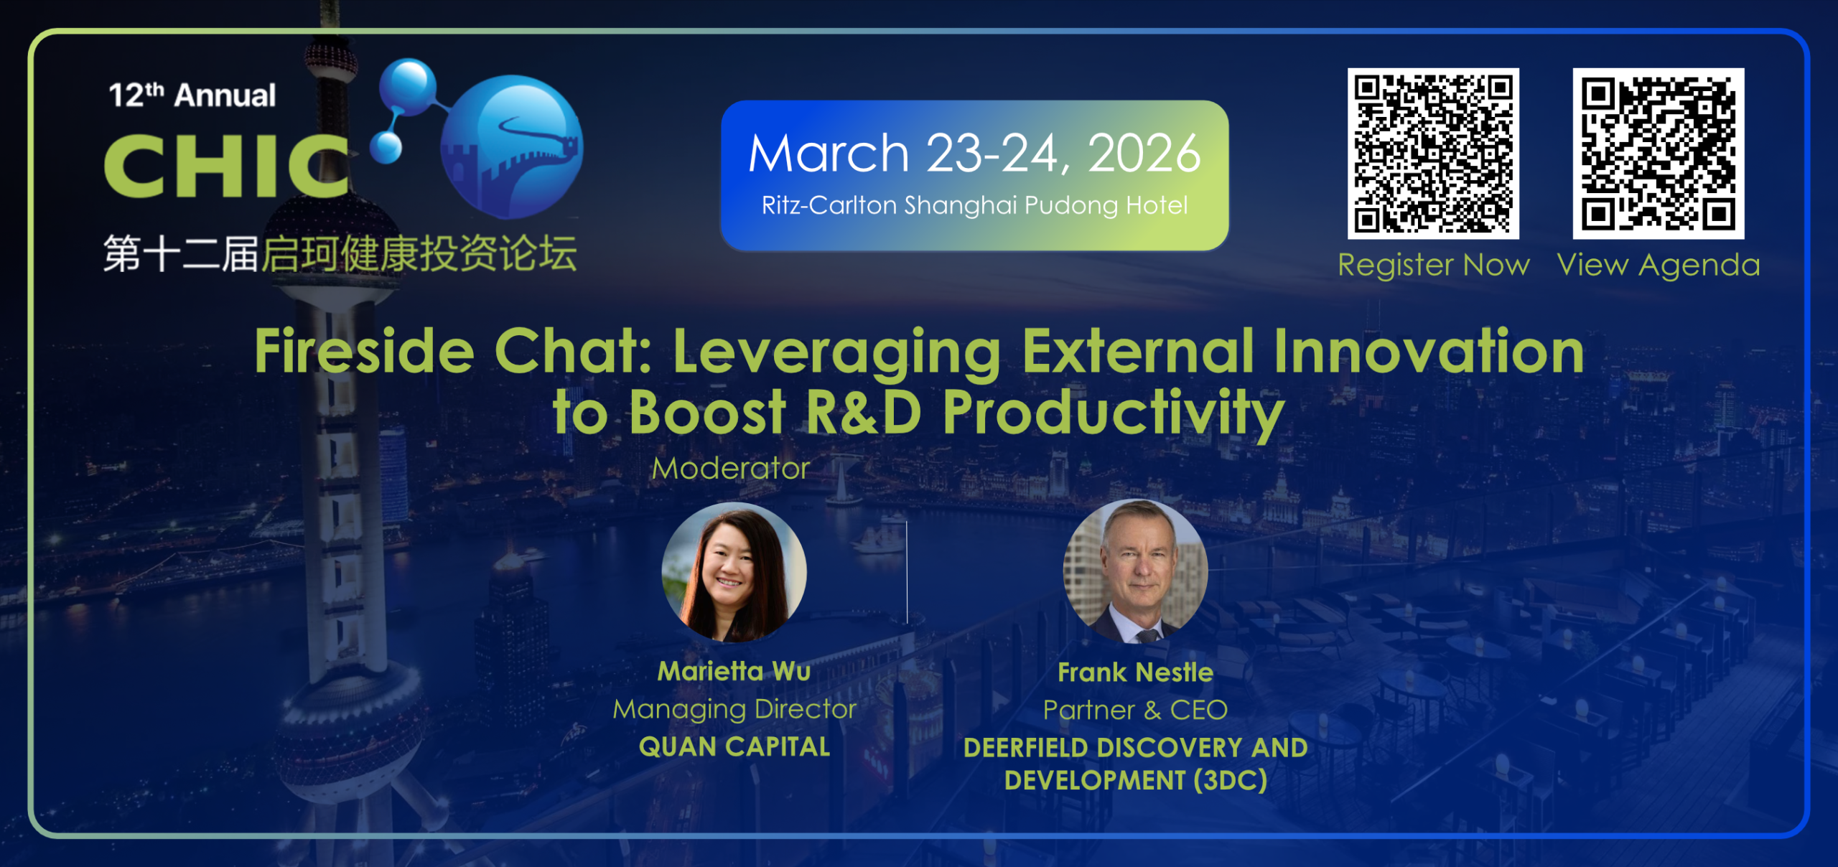Screen dimensions: 1838x867
Task: Click the View Agenda QR code
Action: point(1658,154)
